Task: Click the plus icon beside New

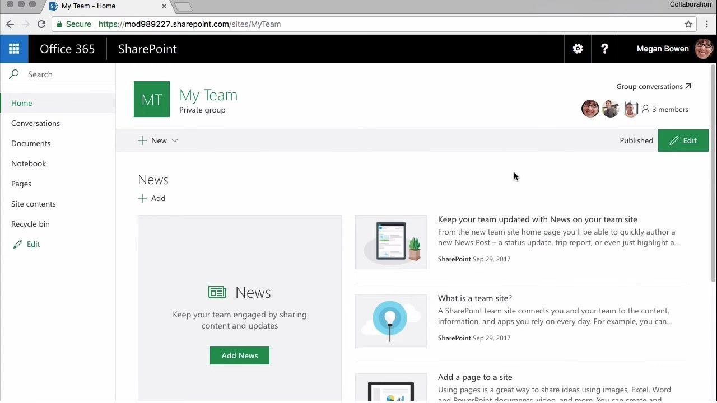Action: [142, 140]
